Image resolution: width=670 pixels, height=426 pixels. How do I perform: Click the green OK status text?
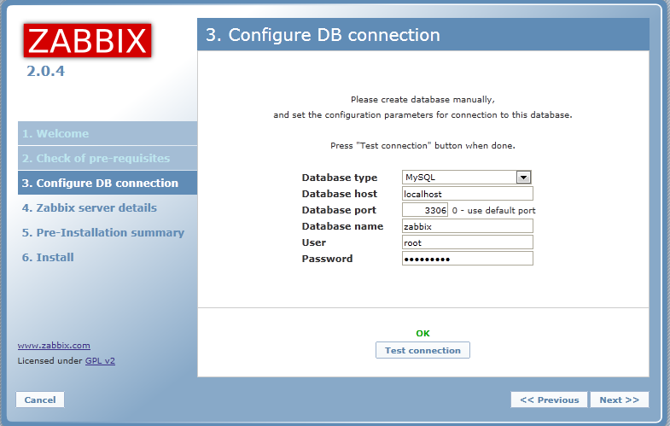coord(422,333)
